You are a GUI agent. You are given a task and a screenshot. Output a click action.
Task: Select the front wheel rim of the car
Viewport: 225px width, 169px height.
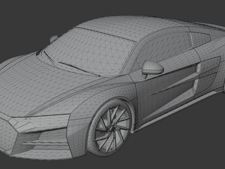(x=112, y=129)
